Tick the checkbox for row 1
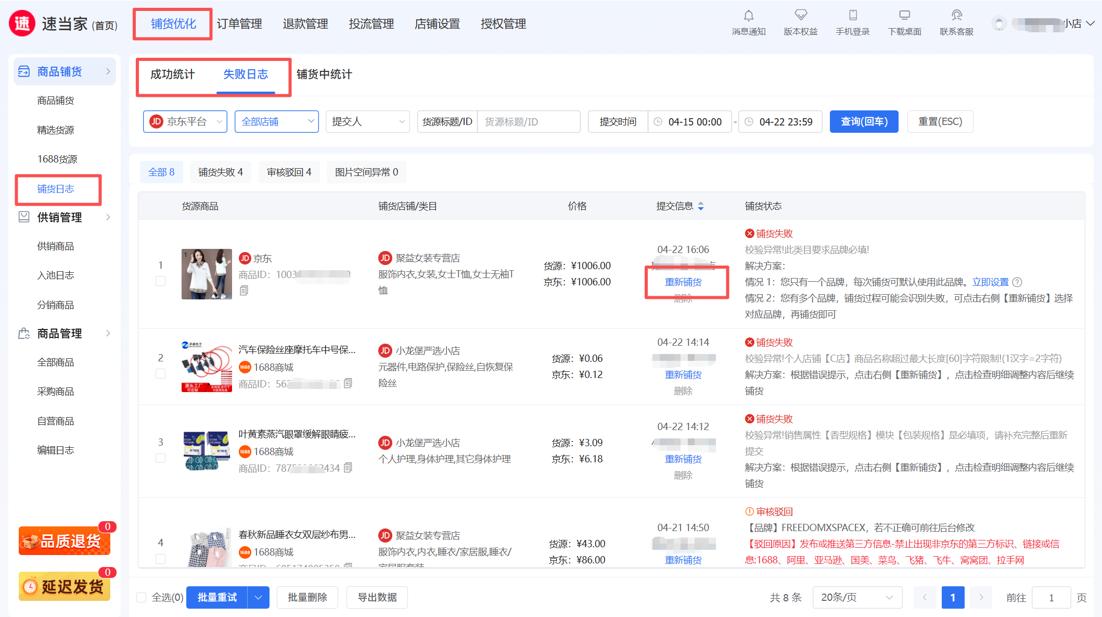The height and width of the screenshot is (617, 1102). coord(161,281)
